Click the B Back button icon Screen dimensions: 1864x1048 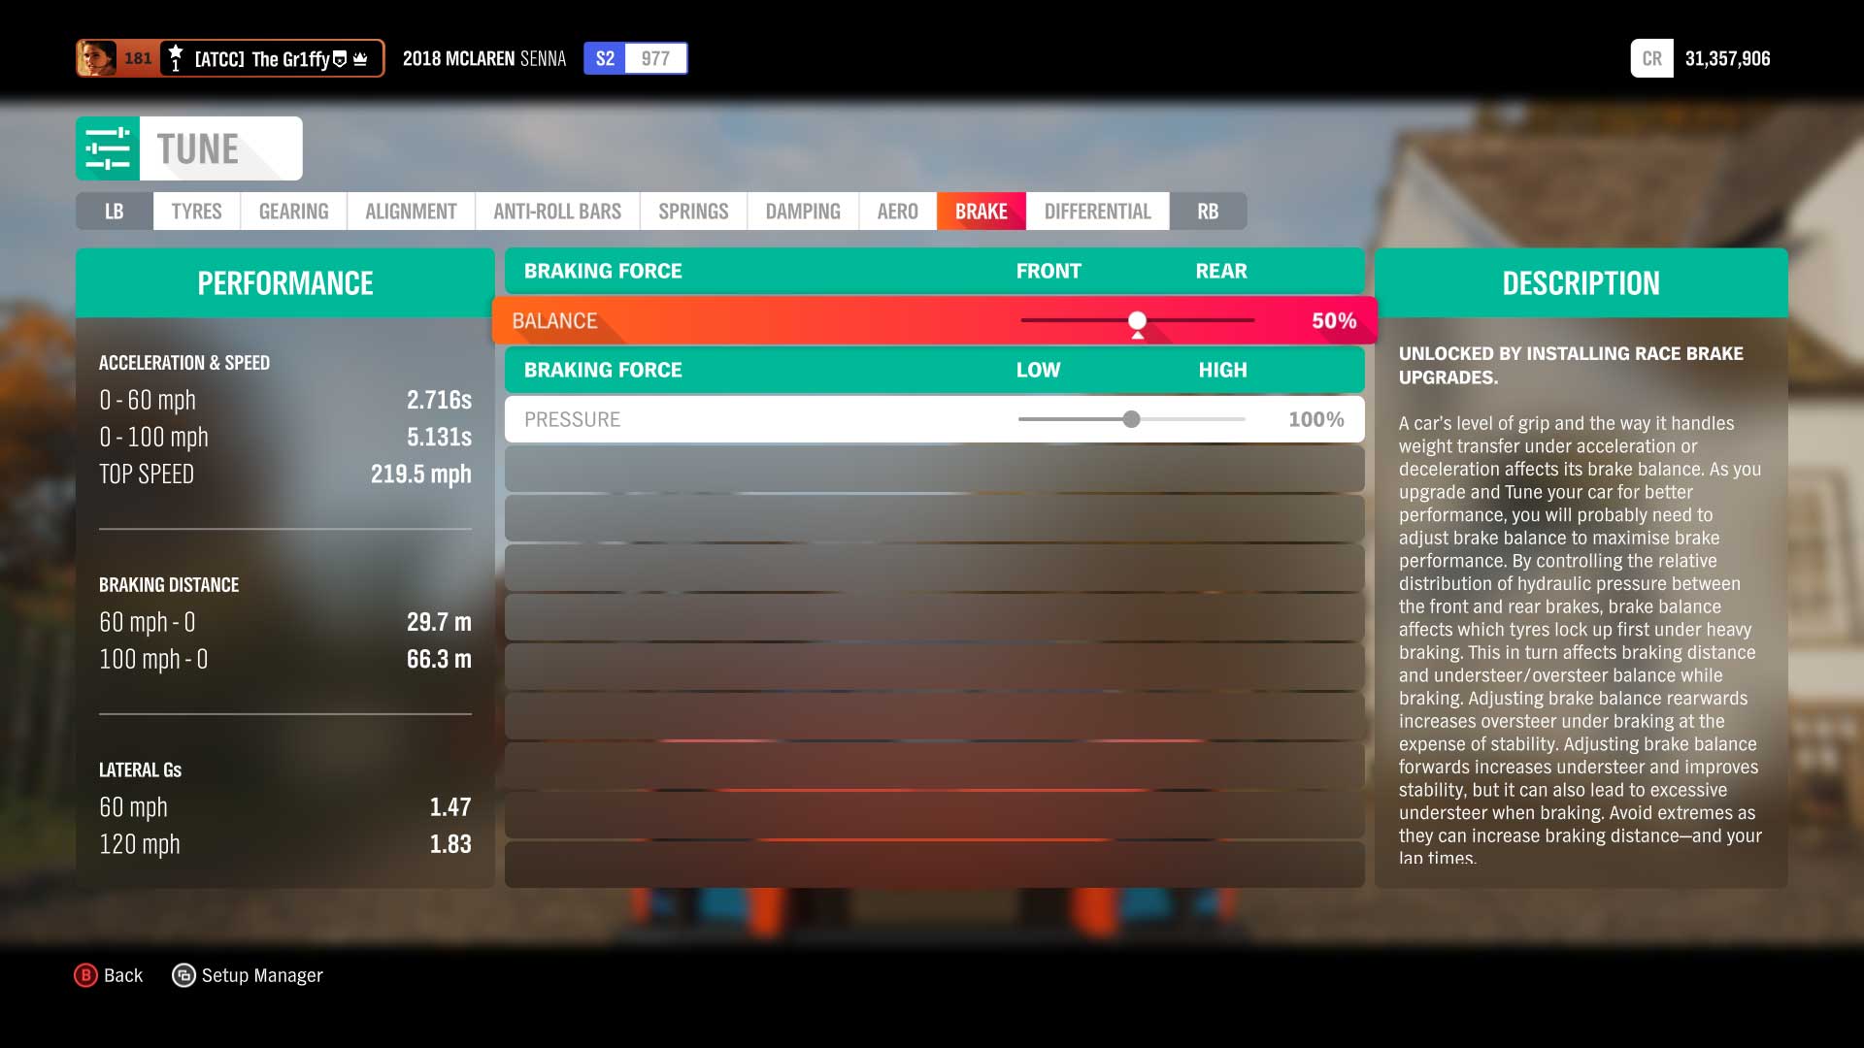(85, 975)
